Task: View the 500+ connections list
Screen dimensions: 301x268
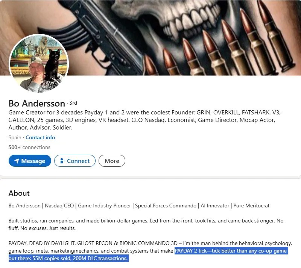Action: [x=29, y=147]
